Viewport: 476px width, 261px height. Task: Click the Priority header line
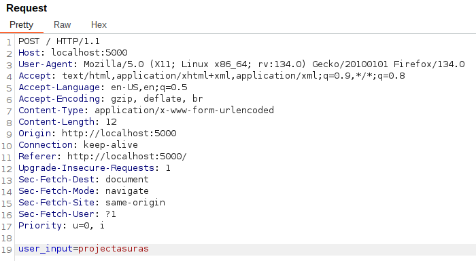pyautogui.click(x=61, y=225)
